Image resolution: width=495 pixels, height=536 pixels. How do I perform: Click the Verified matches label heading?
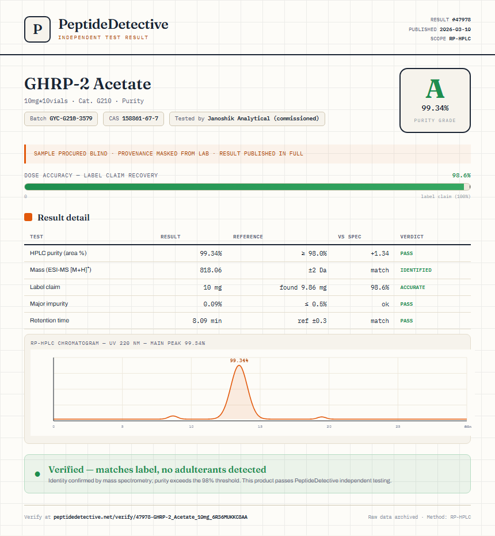pyautogui.click(x=157, y=469)
